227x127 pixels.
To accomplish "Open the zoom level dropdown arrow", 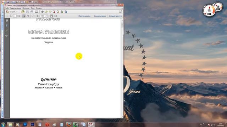I will coord(46,16).
